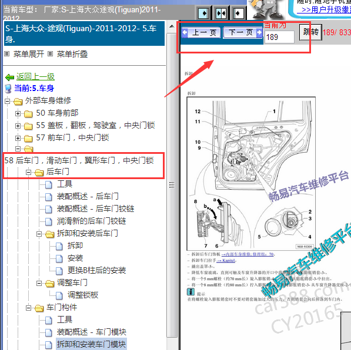Open the 内部车身维修; 修理组: 70 link
Image resolution: width=351 pixels, height=350 pixels.
tap(248, 254)
